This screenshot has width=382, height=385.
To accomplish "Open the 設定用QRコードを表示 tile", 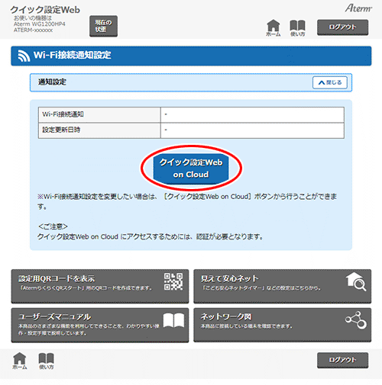I will (100, 286).
